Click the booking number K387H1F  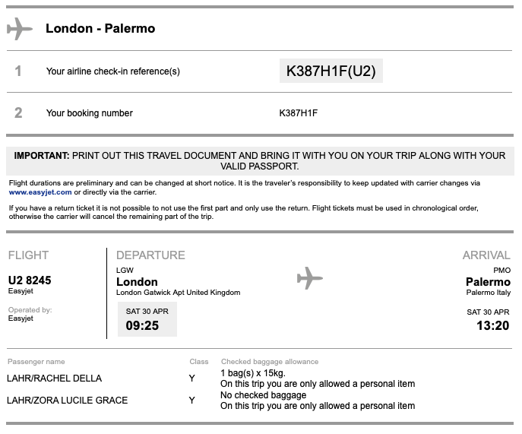tap(299, 113)
